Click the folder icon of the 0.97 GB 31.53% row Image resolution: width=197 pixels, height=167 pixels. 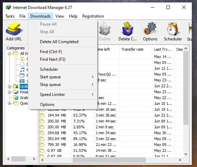pos(42,150)
